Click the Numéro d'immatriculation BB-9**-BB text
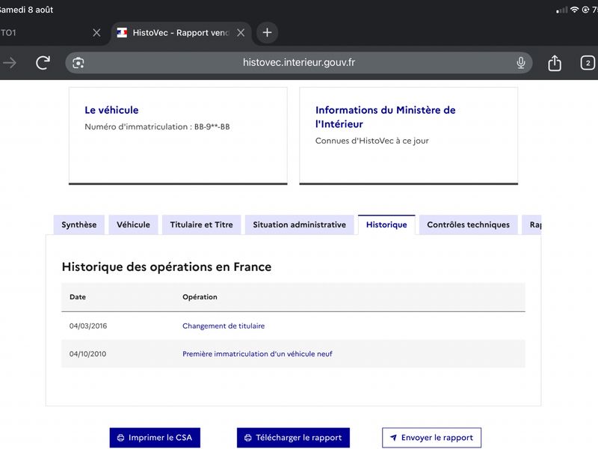The width and height of the screenshot is (598, 449). pos(157,126)
